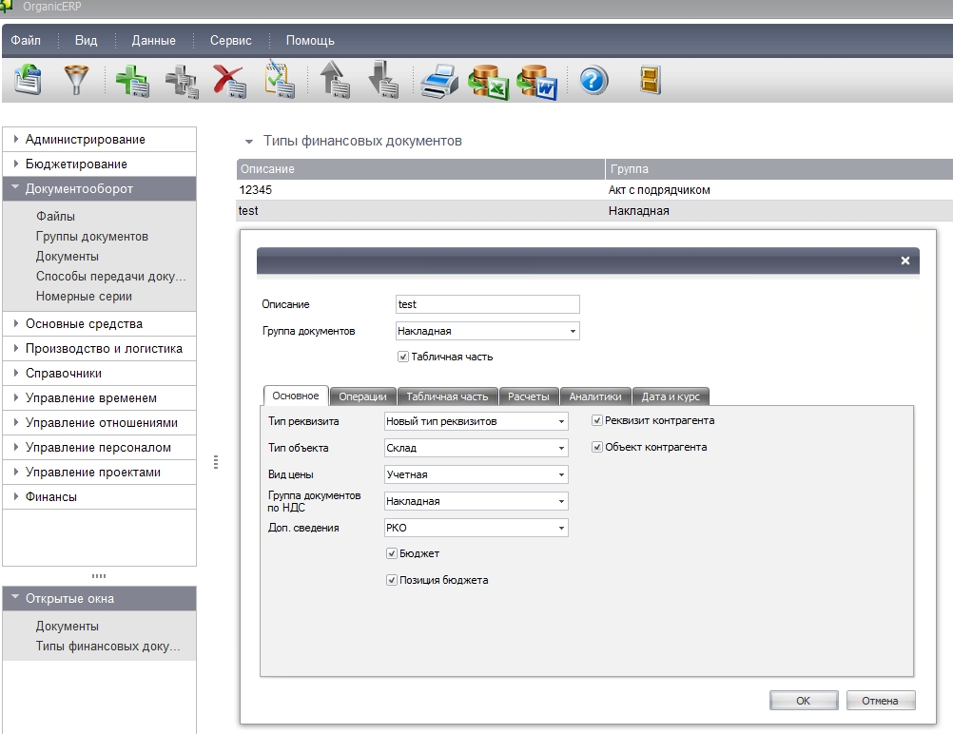Open the Файл menu
Image resolution: width=953 pixels, height=734 pixels.
point(26,40)
